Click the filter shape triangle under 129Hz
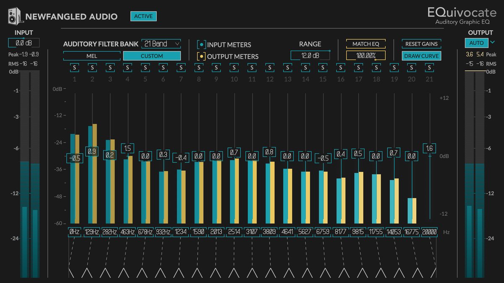This screenshot has height=283, width=504. click(87, 273)
